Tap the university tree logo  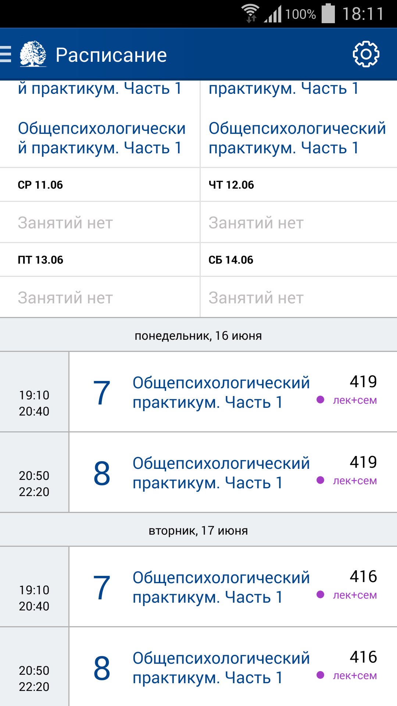[x=33, y=54]
